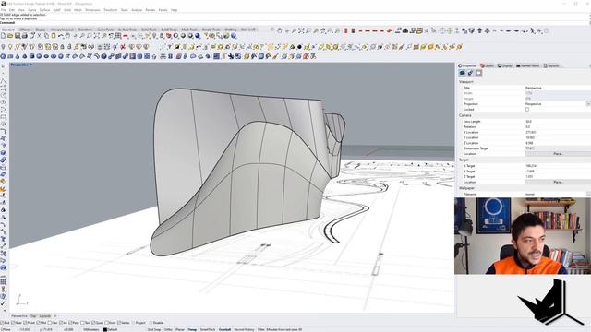The image size is (591, 332).
Task: Open the SubD menu
Action: click(x=57, y=10)
